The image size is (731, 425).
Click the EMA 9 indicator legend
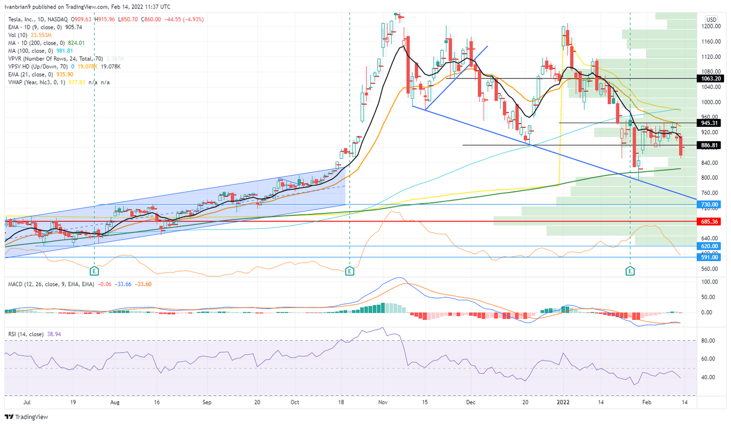[45, 28]
